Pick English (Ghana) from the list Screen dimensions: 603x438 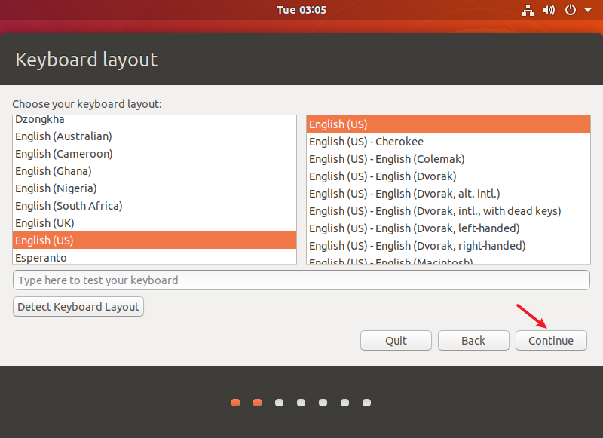[155, 171]
